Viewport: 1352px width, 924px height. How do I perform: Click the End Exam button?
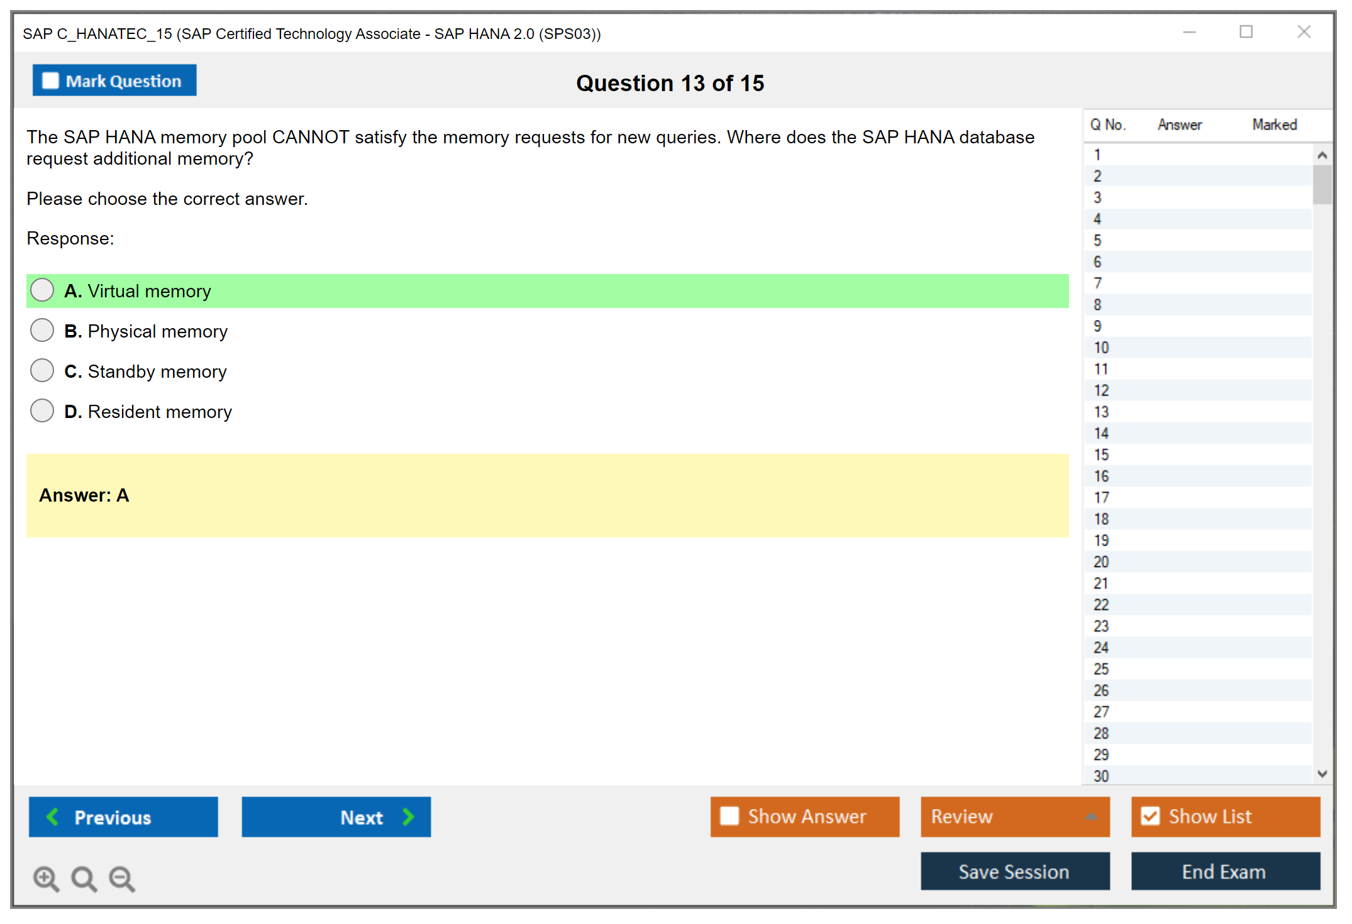point(1224,871)
